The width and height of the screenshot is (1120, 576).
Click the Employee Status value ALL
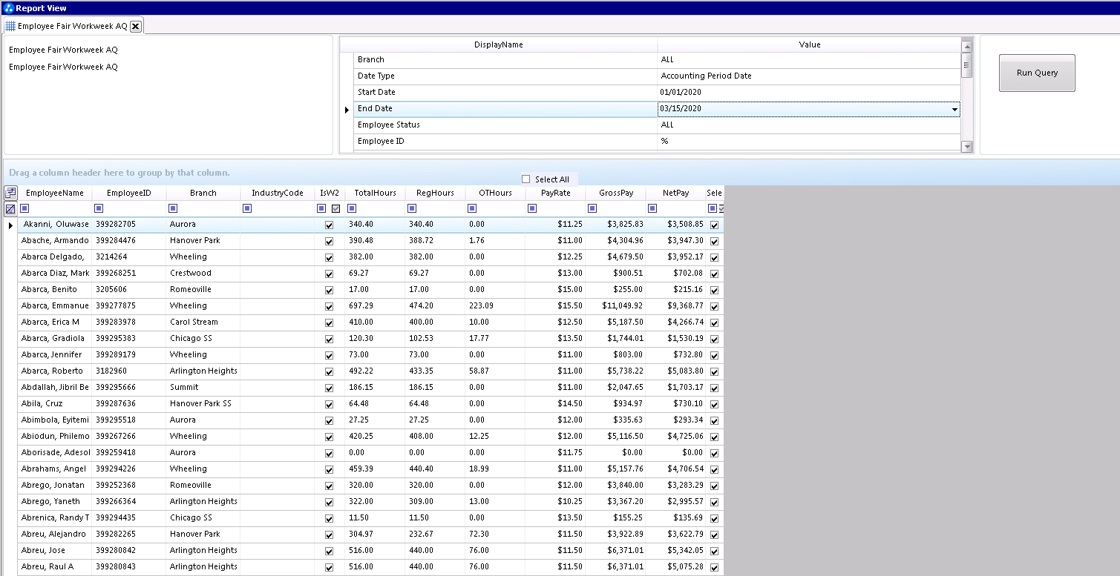click(808, 125)
